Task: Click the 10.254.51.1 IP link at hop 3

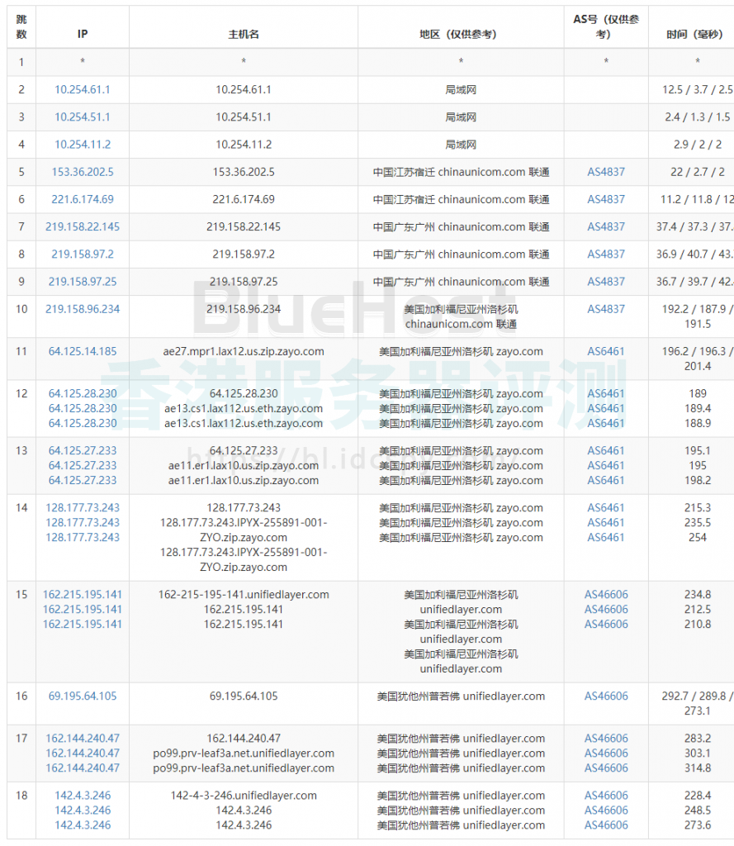Action: pos(83,116)
